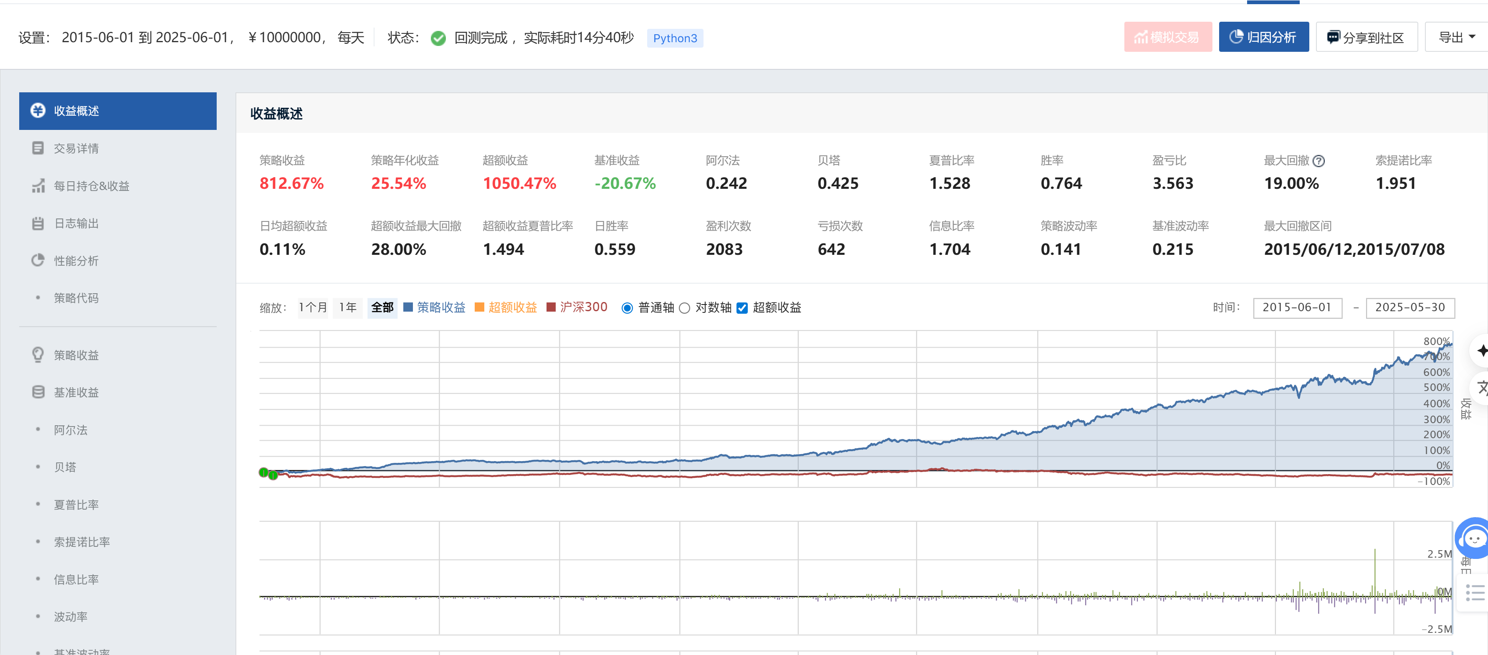Open 贝塔 sidebar item
Image resolution: width=1488 pixels, height=655 pixels.
coord(118,467)
